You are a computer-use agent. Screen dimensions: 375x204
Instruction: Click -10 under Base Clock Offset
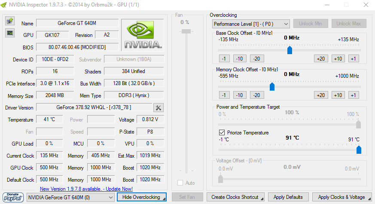(x=240, y=58)
